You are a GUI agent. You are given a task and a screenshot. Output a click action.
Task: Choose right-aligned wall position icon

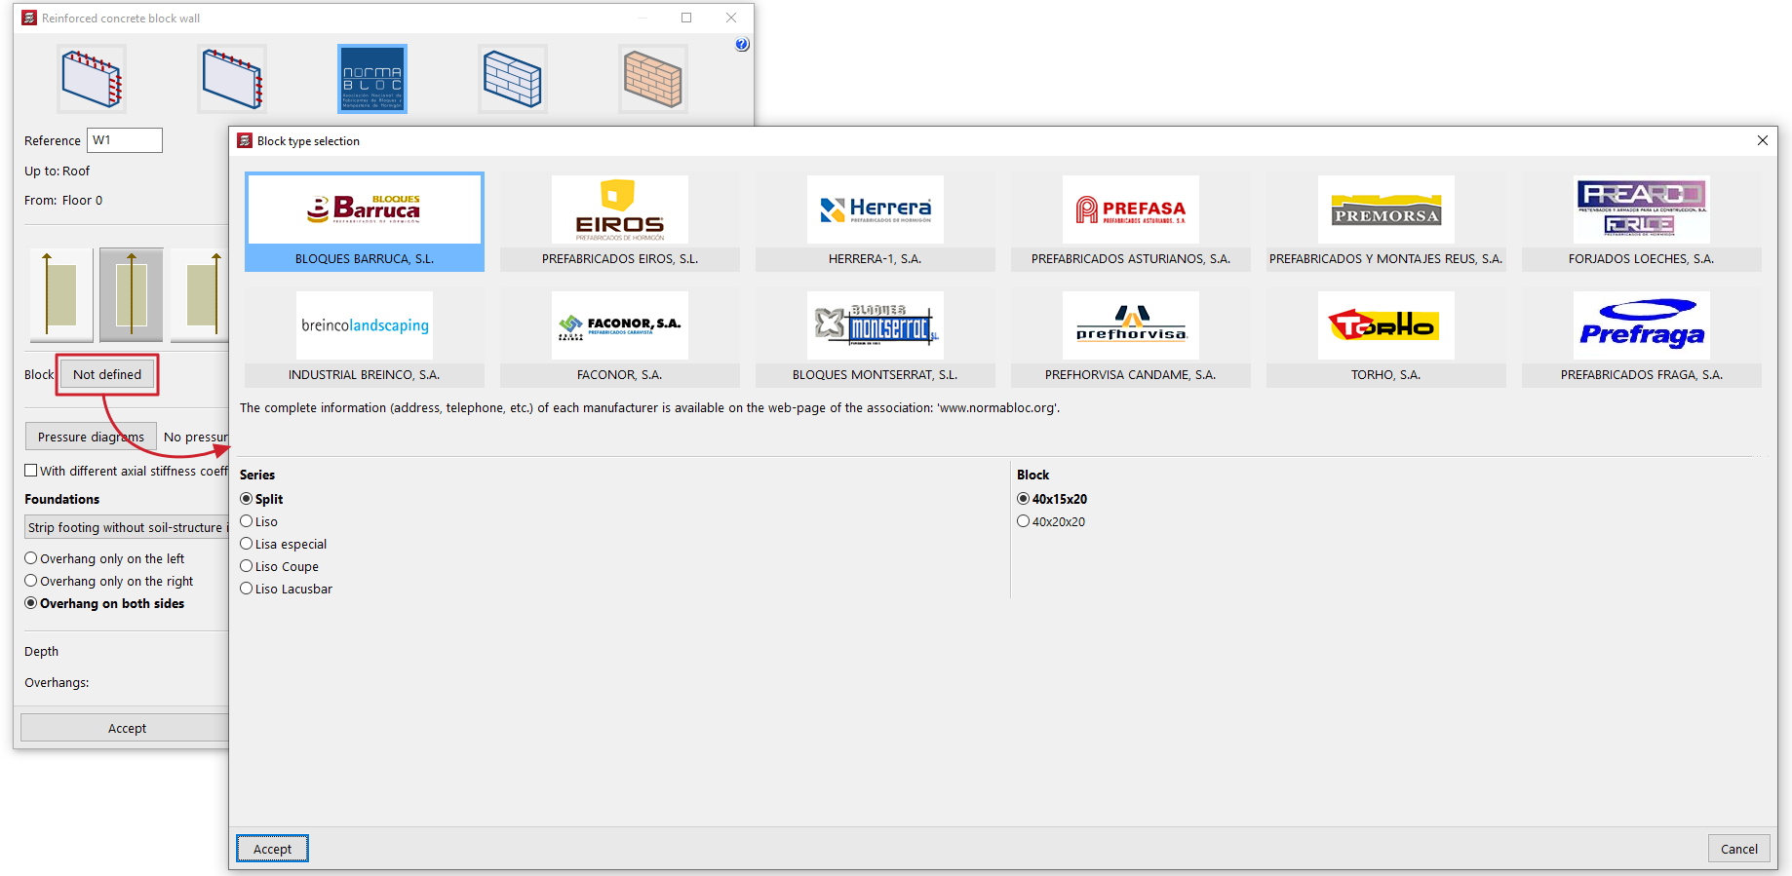pyautogui.click(x=201, y=295)
